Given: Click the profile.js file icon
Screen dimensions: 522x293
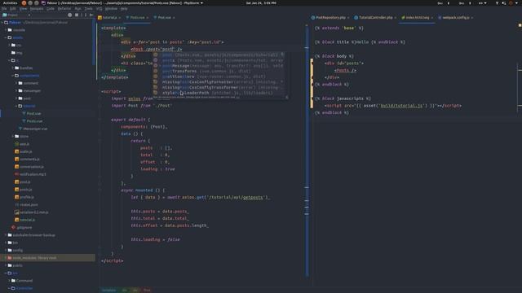Looking at the screenshot, I should (16, 197).
